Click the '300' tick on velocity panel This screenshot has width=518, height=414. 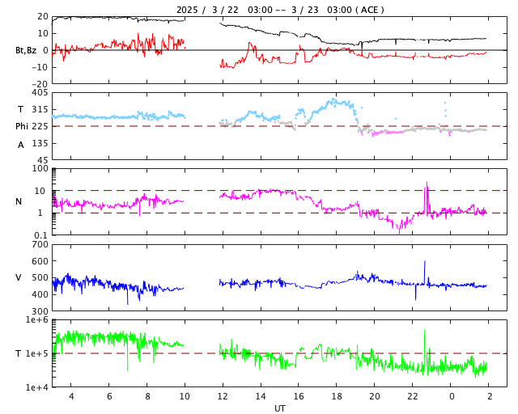[40, 311]
